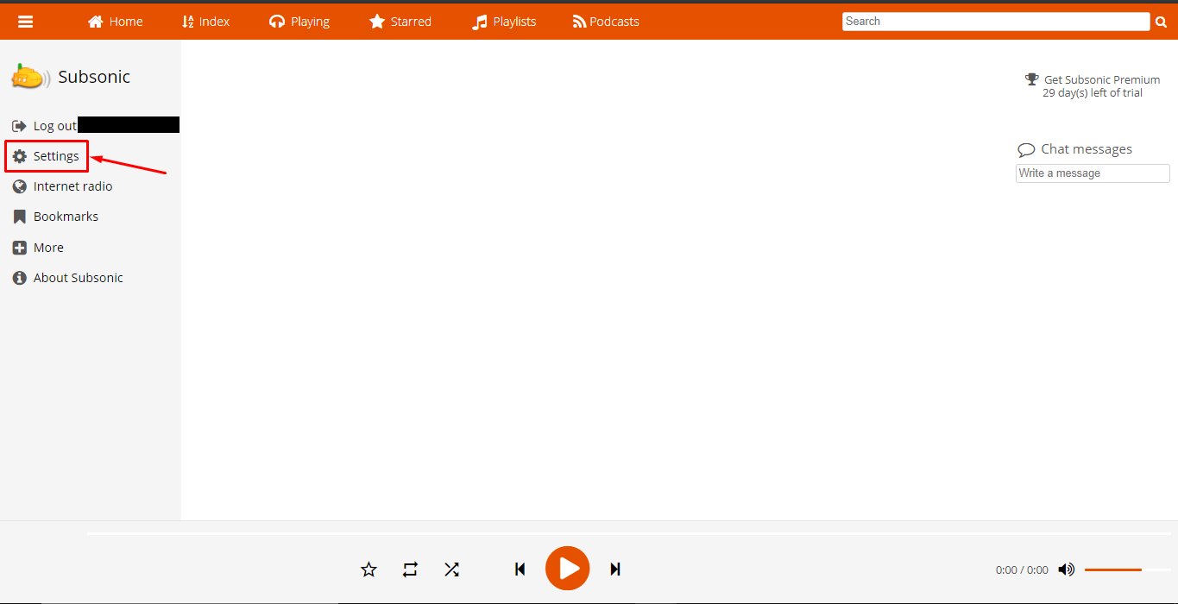Click the hamburger menu icon
The image size is (1178, 604).
[x=26, y=22]
